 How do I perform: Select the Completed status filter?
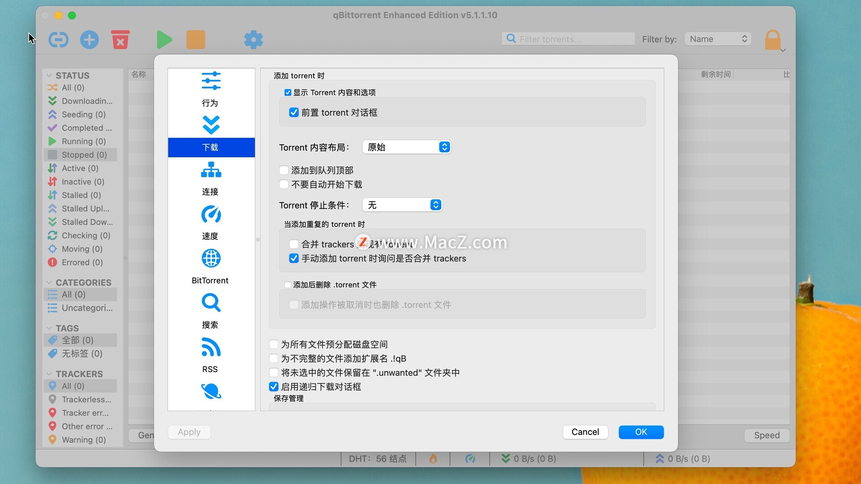click(81, 128)
